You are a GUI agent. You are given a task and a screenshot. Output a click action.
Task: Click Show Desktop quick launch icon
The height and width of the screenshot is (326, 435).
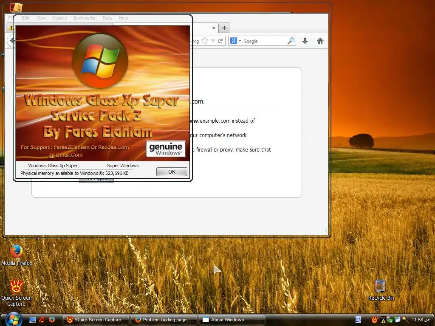pyautogui.click(x=32, y=320)
